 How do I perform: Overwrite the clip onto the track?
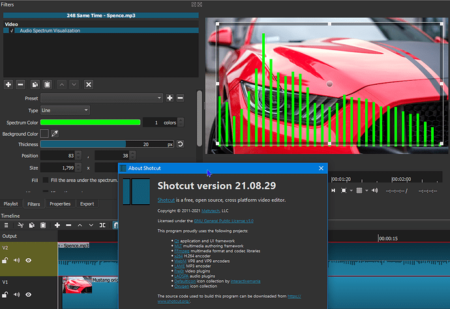[x=91, y=225]
